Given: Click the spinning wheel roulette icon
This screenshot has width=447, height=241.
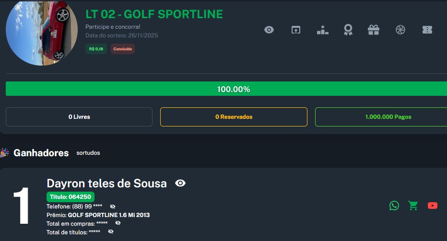Looking at the screenshot, I should 400,30.
